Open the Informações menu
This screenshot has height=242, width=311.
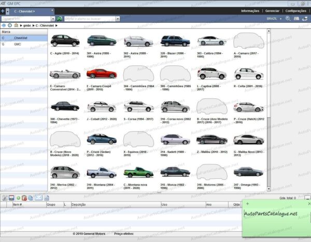tap(250, 11)
